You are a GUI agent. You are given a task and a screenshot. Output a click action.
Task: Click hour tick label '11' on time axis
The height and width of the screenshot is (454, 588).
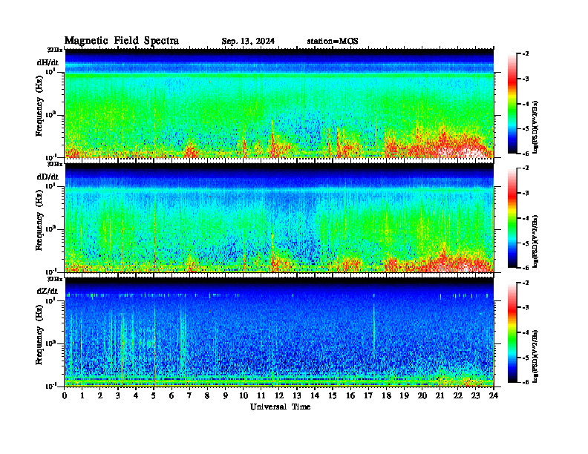tap(261, 395)
